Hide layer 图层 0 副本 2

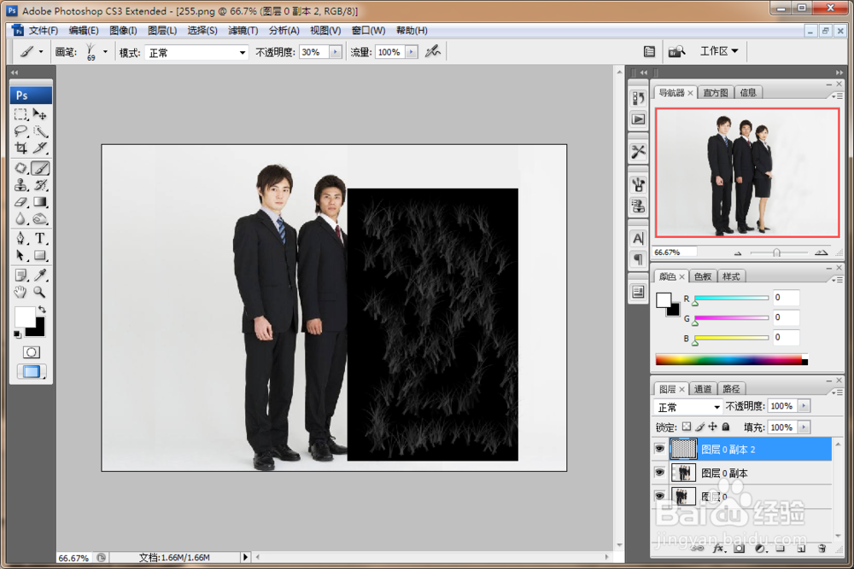pyautogui.click(x=659, y=449)
